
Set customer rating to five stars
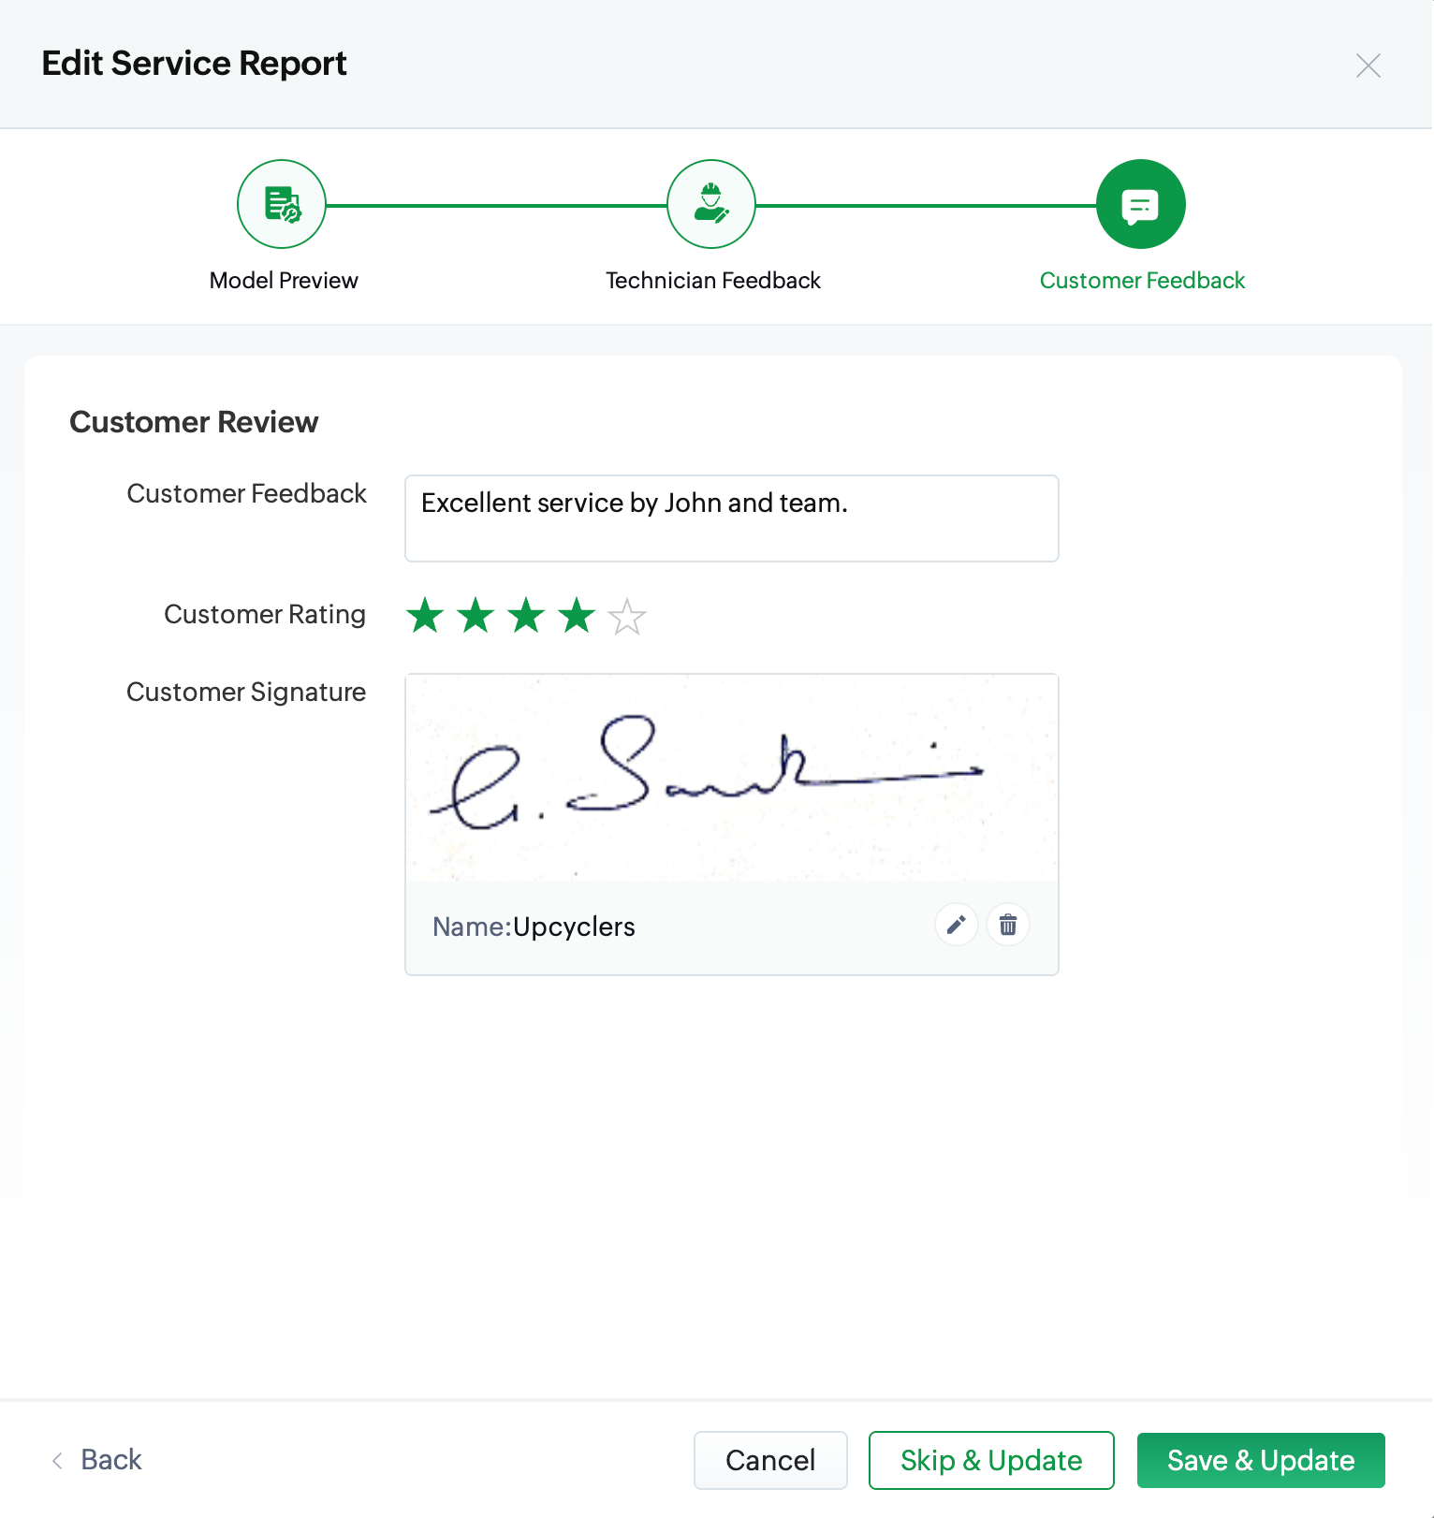tap(627, 616)
